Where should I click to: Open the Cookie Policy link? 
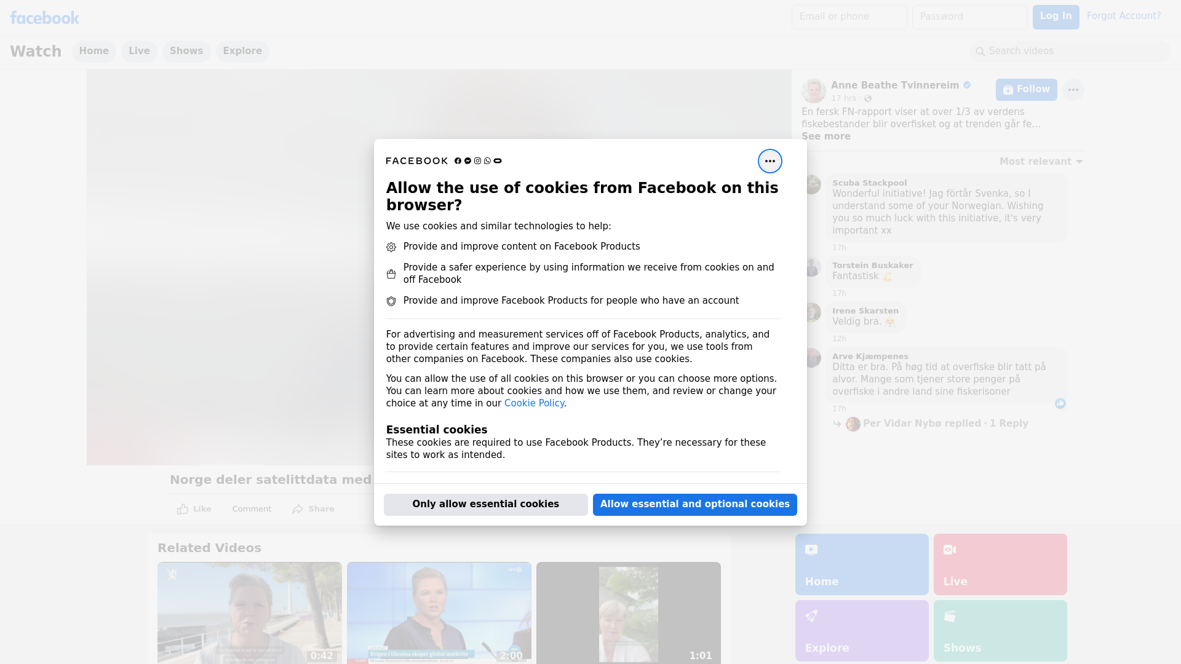[534, 403]
